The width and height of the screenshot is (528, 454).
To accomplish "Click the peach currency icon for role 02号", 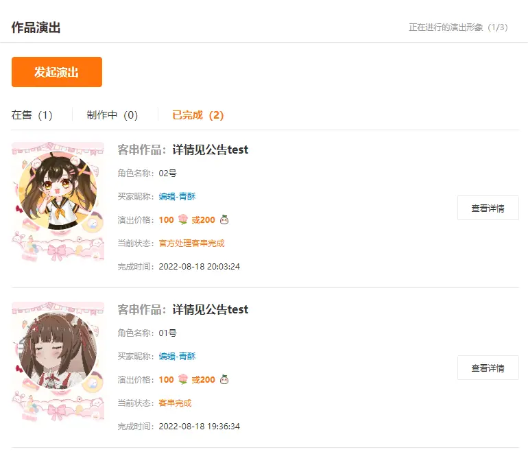I will pos(224,220).
